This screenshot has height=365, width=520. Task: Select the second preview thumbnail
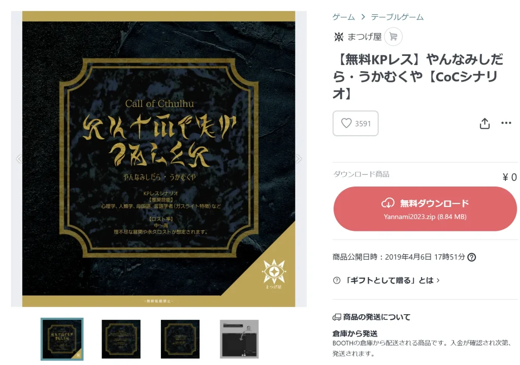click(121, 339)
